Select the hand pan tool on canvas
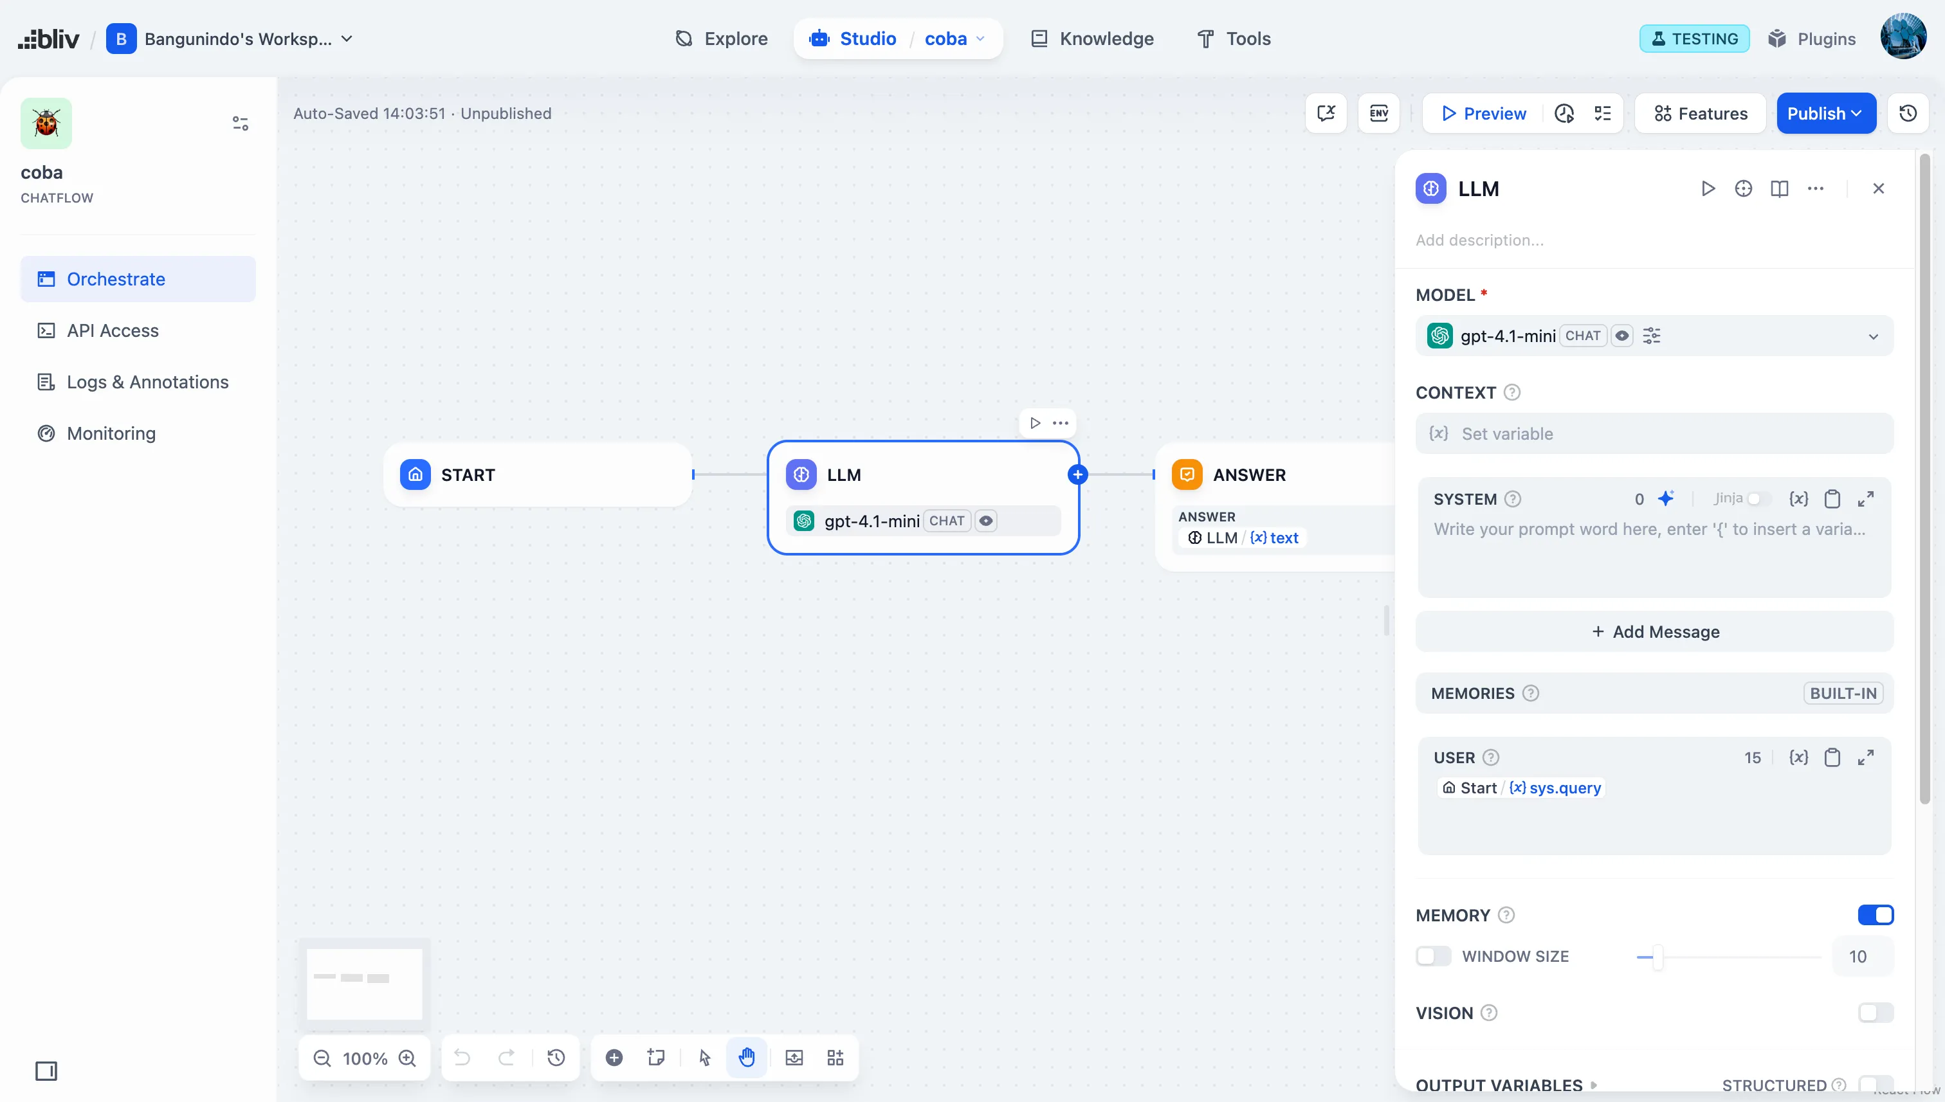Image resolution: width=1945 pixels, height=1102 pixels. pyautogui.click(x=747, y=1058)
